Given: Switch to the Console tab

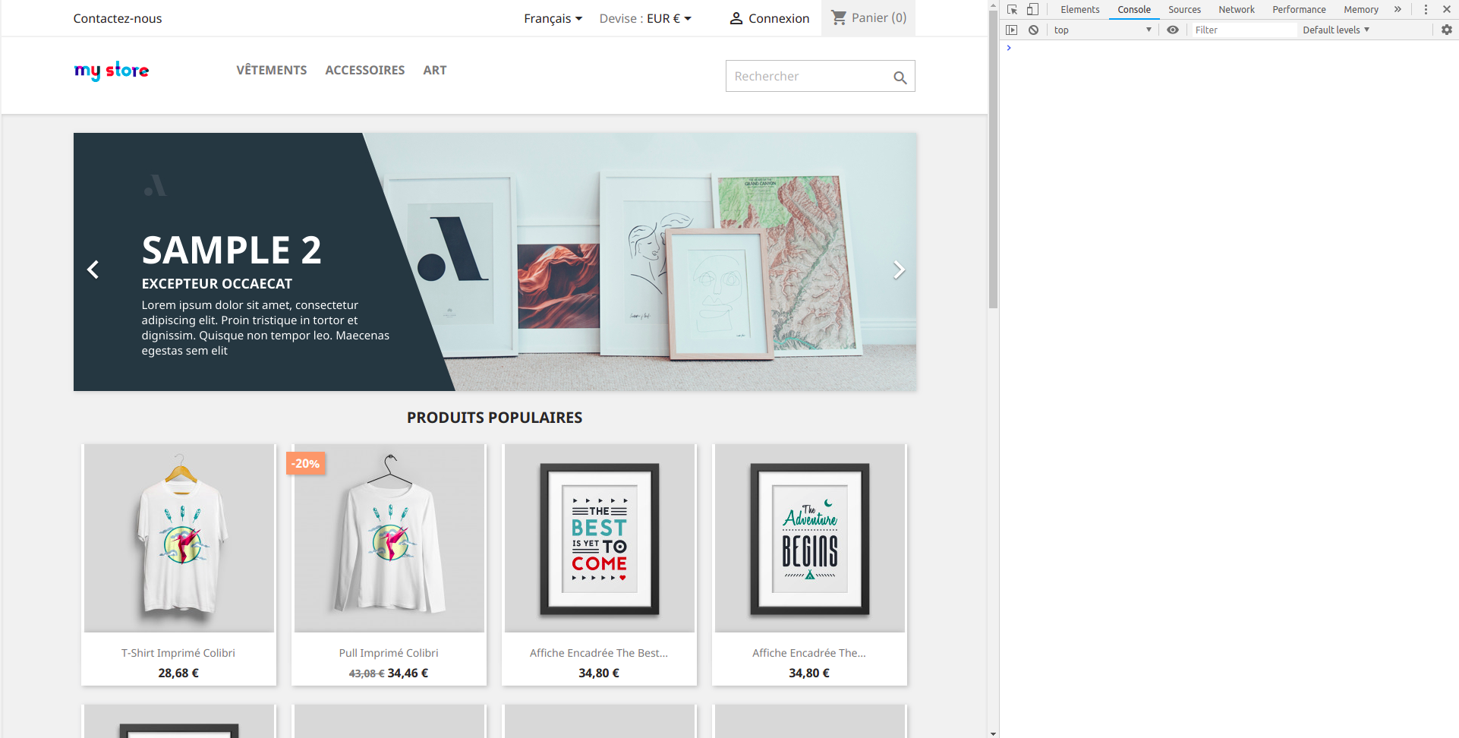Looking at the screenshot, I should [x=1134, y=10].
